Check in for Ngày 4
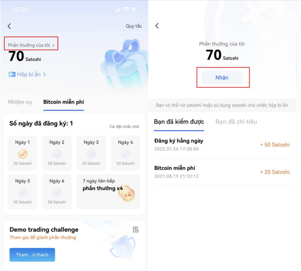 click(x=126, y=153)
